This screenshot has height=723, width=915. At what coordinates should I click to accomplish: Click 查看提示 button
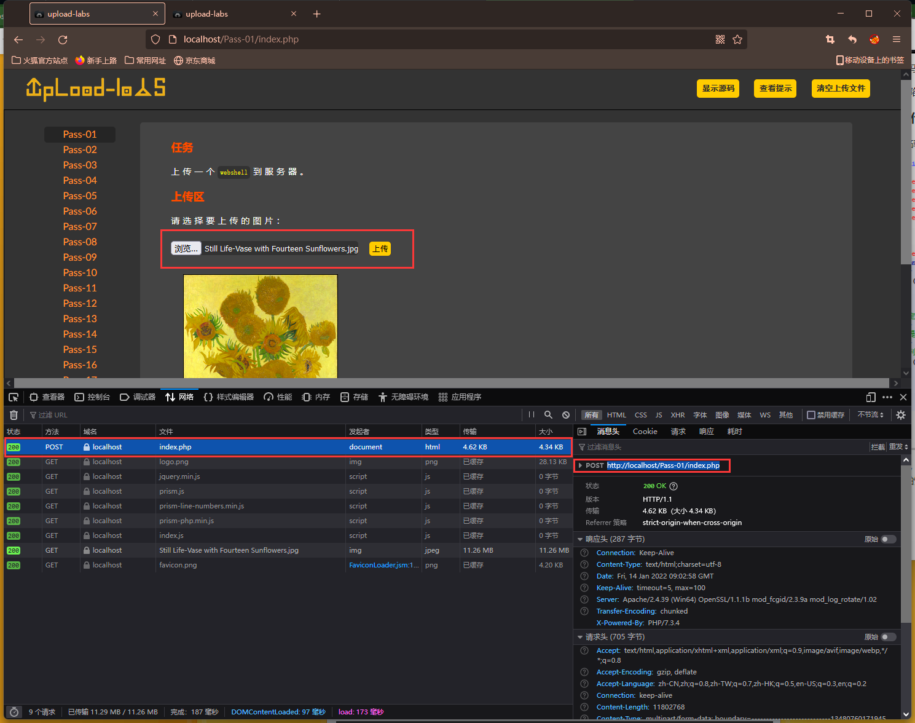click(x=776, y=89)
